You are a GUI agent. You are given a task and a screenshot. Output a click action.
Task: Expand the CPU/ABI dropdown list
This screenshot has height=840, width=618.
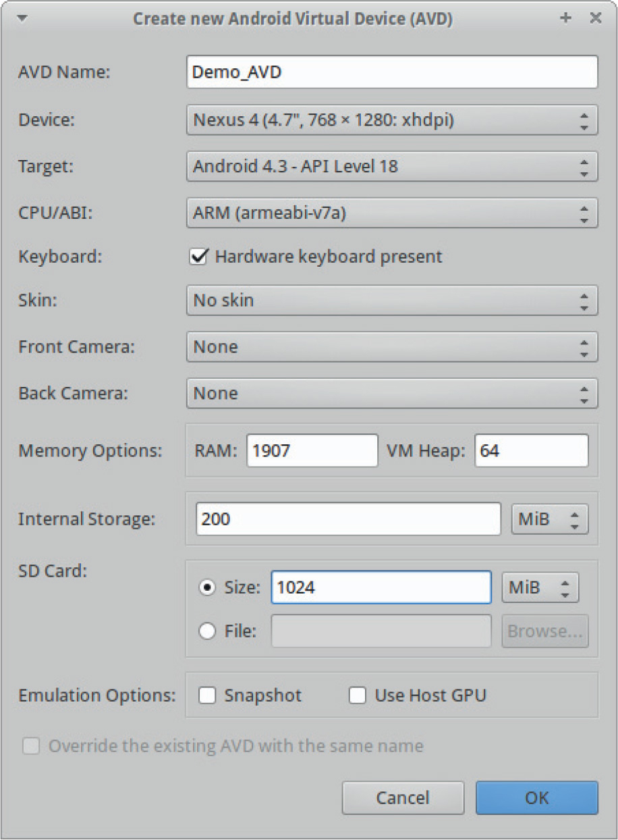[391, 214]
